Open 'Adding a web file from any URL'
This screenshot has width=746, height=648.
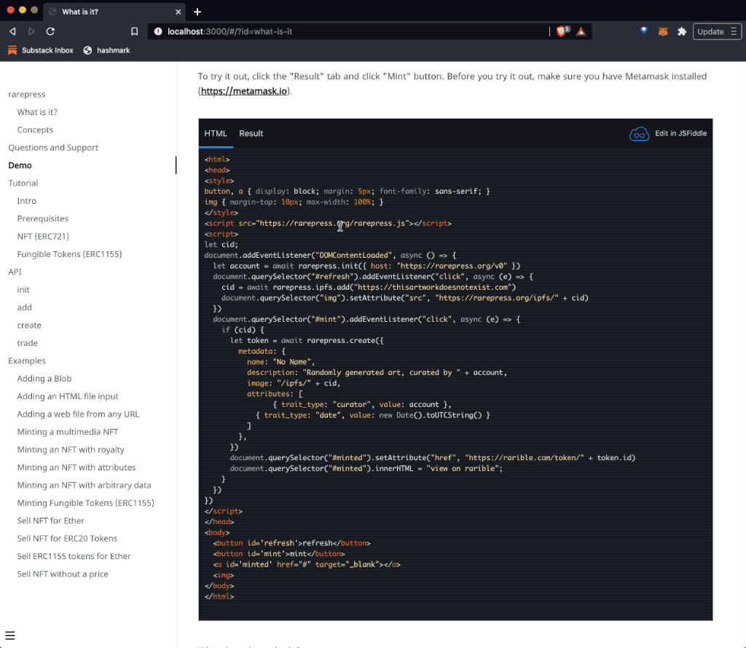pyautogui.click(x=78, y=414)
